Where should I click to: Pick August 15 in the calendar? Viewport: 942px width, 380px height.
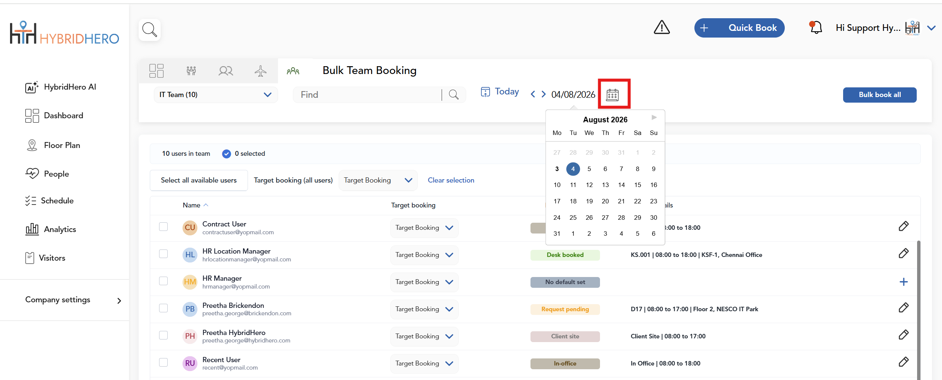(638, 185)
